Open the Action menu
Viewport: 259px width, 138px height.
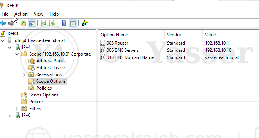[x=21, y=14]
